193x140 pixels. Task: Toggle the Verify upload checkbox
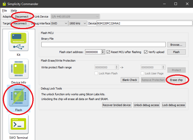[x=146, y=52]
